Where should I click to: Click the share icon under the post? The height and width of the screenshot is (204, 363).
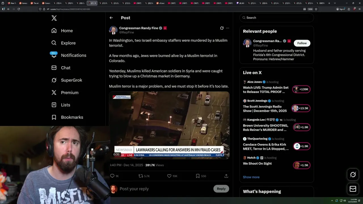pos(226,176)
